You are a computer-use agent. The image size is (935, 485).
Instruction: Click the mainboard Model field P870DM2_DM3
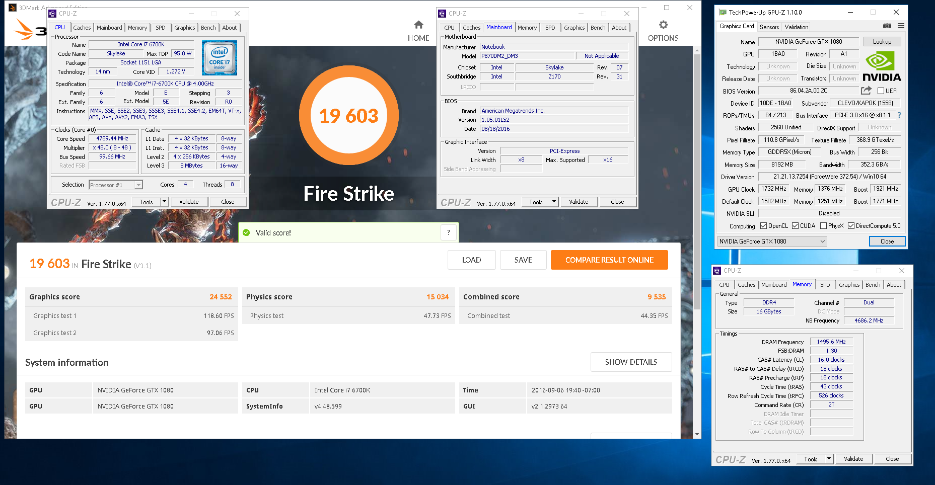pyautogui.click(x=527, y=56)
